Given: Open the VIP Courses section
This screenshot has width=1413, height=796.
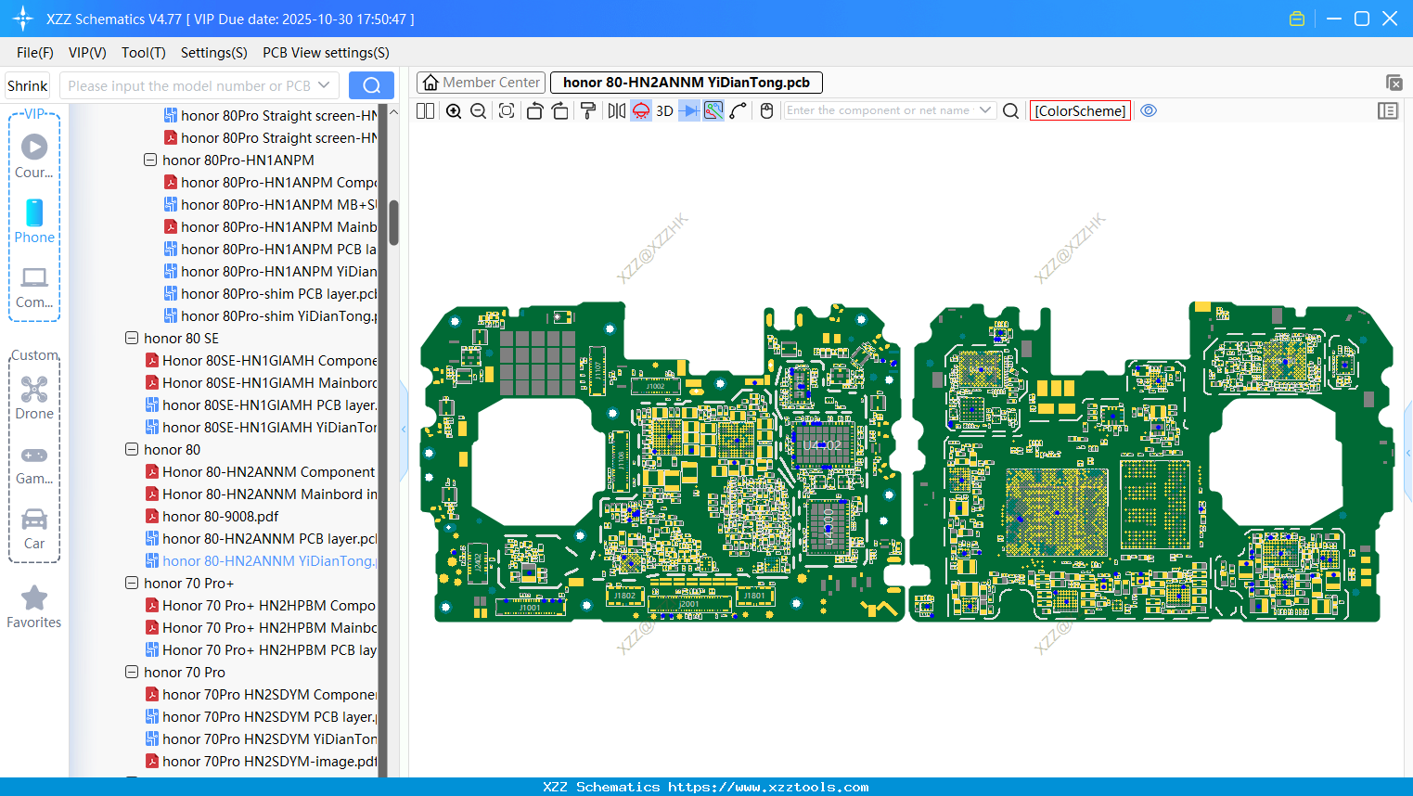Looking at the screenshot, I should pyautogui.click(x=34, y=156).
